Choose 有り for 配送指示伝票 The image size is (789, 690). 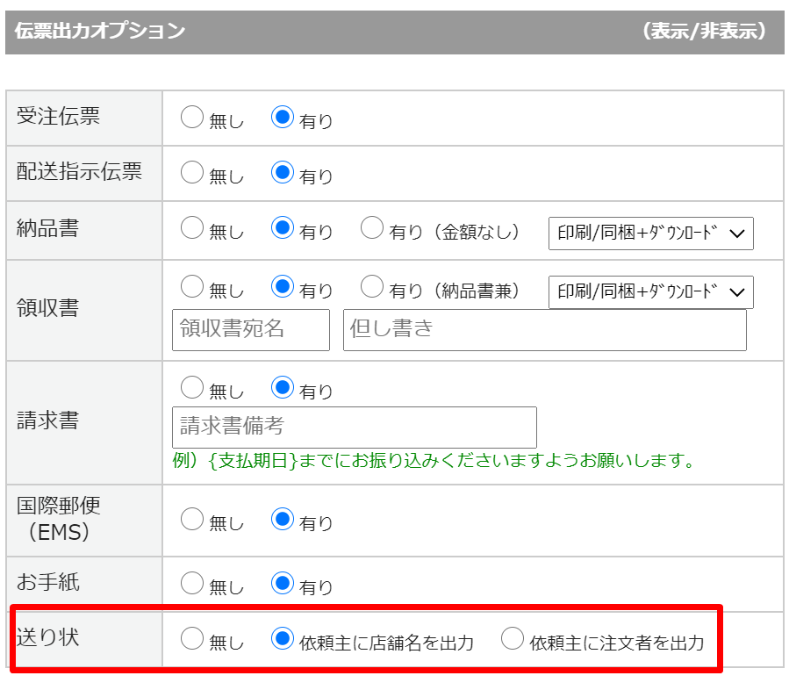(x=282, y=172)
